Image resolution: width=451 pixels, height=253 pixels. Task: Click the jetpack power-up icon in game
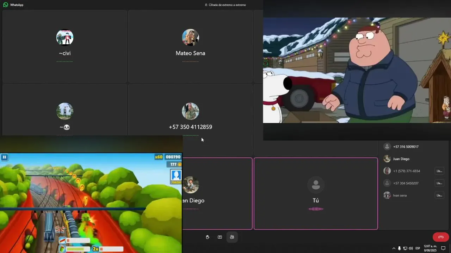pyautogui.click(x=62, y=249)
